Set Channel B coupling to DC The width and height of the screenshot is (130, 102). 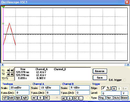point(75,98)
